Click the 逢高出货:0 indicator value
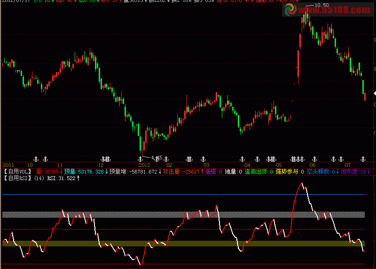 pyautogui.click(x=259, y=172)
